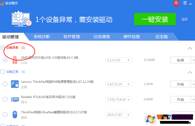
Task: Click the 1.6MB size value
Action: (148, 84)
